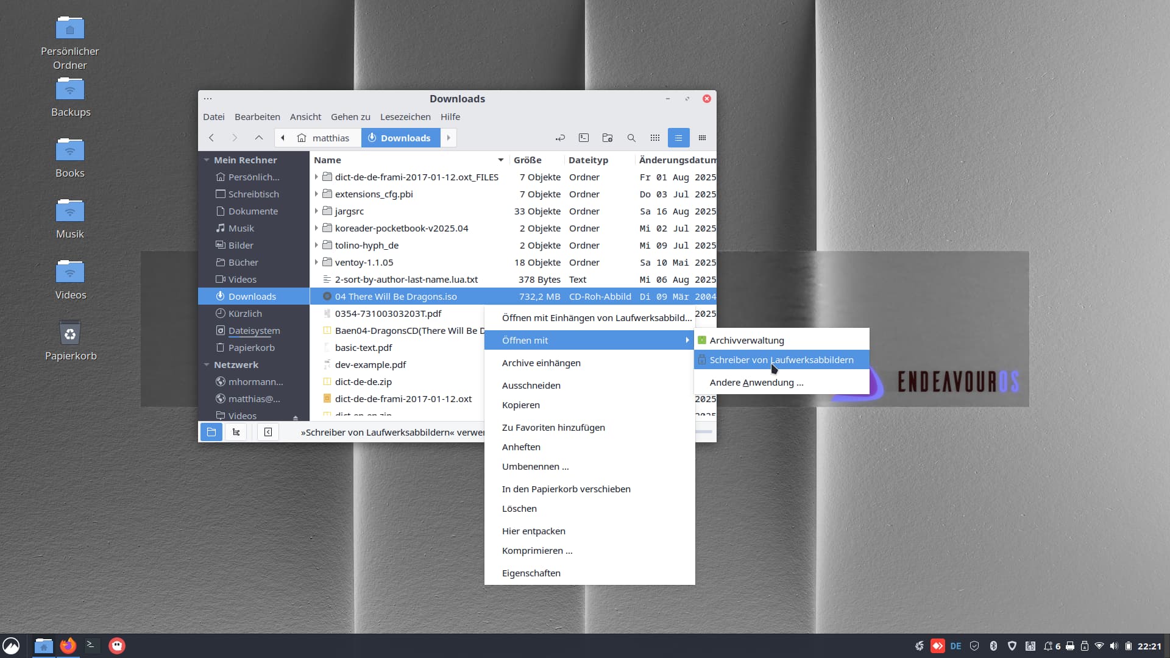Open Firefox from the taskbar
The height and width of the screenshot is (658, 1170).
tap(68, 646)
